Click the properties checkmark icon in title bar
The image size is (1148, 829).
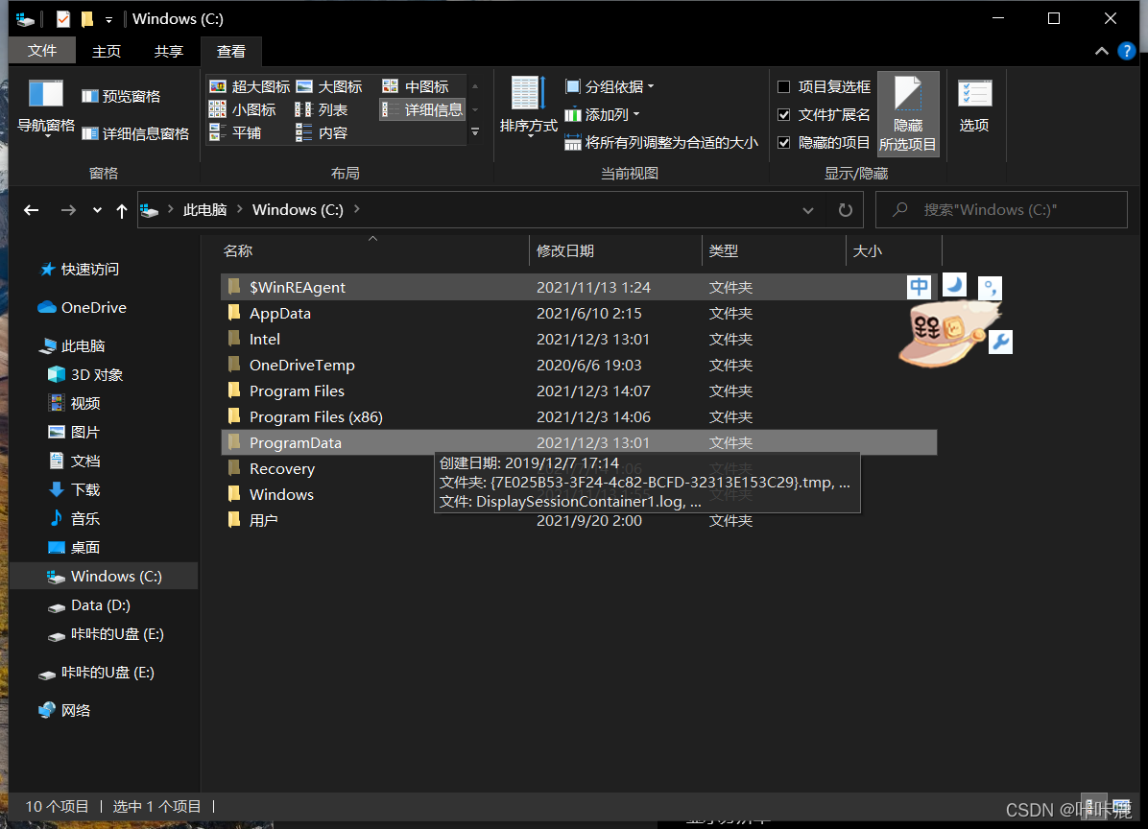point(63,19)
